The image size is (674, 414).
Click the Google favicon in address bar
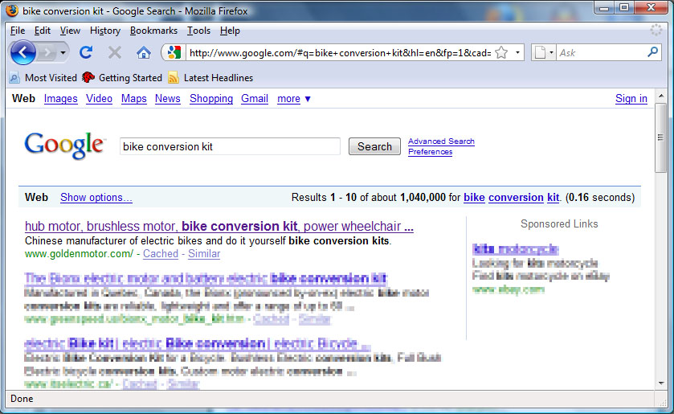pyautogui.click(x=174, y=52)
